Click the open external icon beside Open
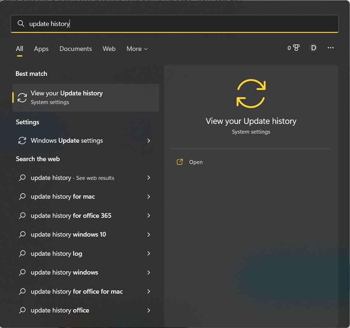This screenshot has height=328, width=350. (x=180, y=162)
